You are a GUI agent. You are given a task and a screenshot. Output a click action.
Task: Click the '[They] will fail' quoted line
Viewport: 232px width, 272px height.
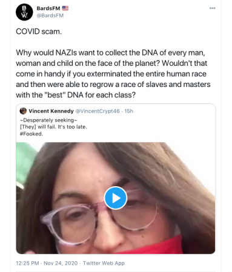[x=53, y=127]
